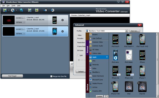Open settings gear for CyberNet_1.mp4

click(x=63, y=20)
